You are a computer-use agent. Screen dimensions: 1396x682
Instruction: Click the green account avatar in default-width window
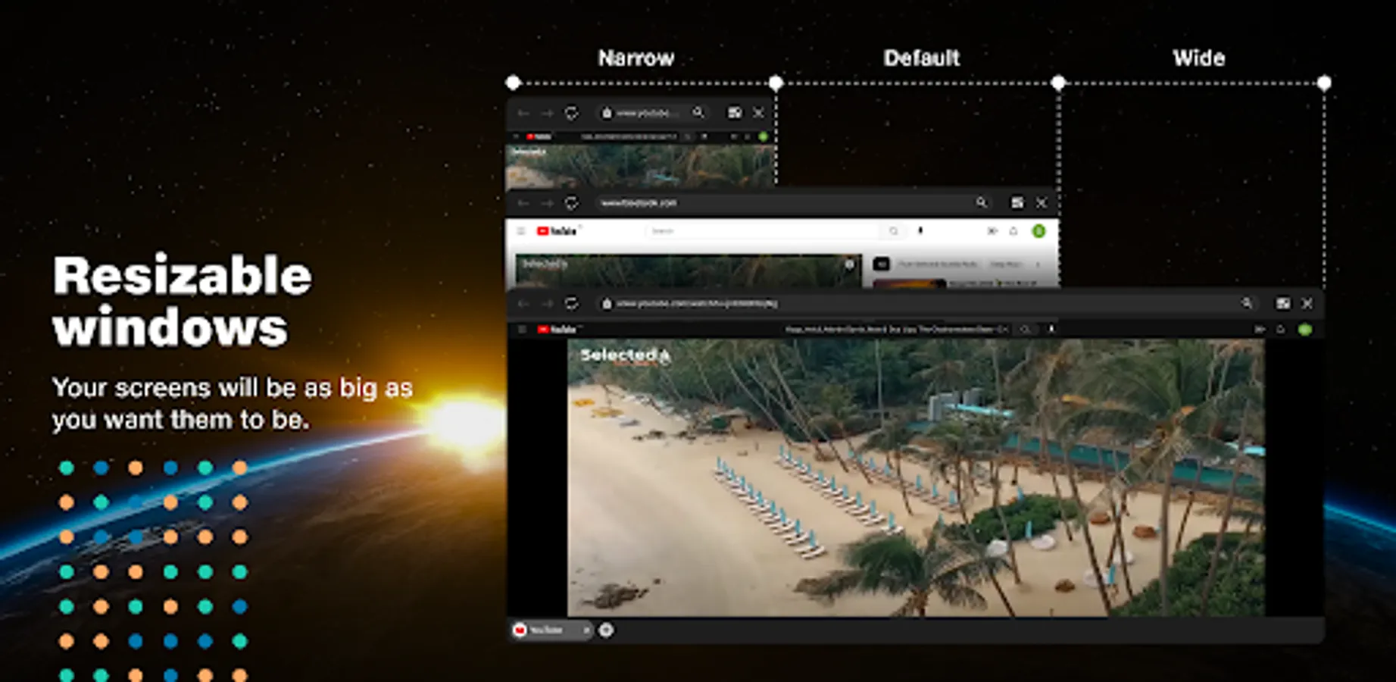[1038, 231]
